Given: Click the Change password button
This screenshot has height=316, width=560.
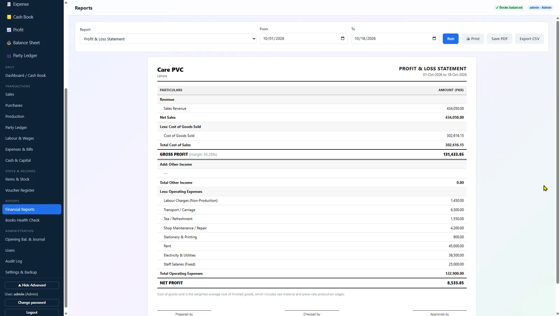Looking at the screenshot, I should point(32,303).
